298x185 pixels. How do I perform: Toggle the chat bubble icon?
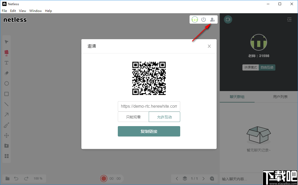(x=212, y=179)
